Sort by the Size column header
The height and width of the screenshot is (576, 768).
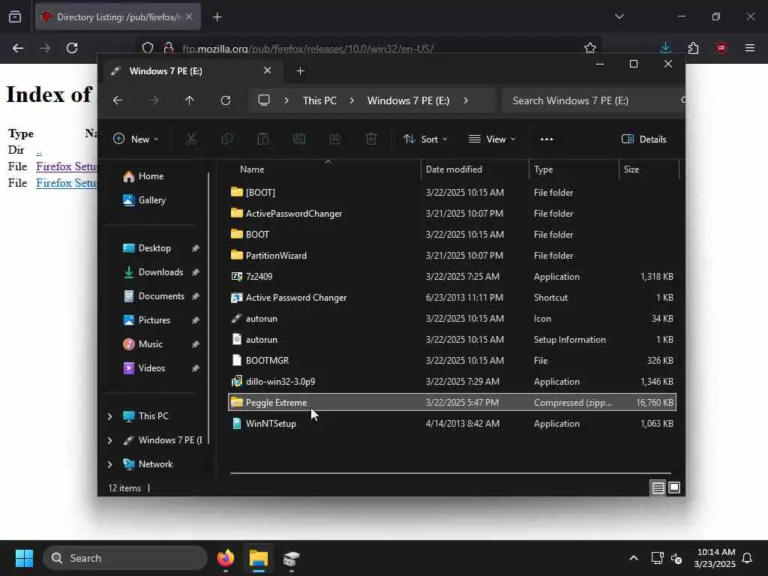point(631,169)
